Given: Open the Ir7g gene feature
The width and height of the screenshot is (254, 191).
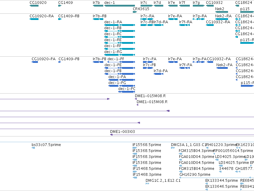Looking at the screenshot, I should click(x=199, y=6).
